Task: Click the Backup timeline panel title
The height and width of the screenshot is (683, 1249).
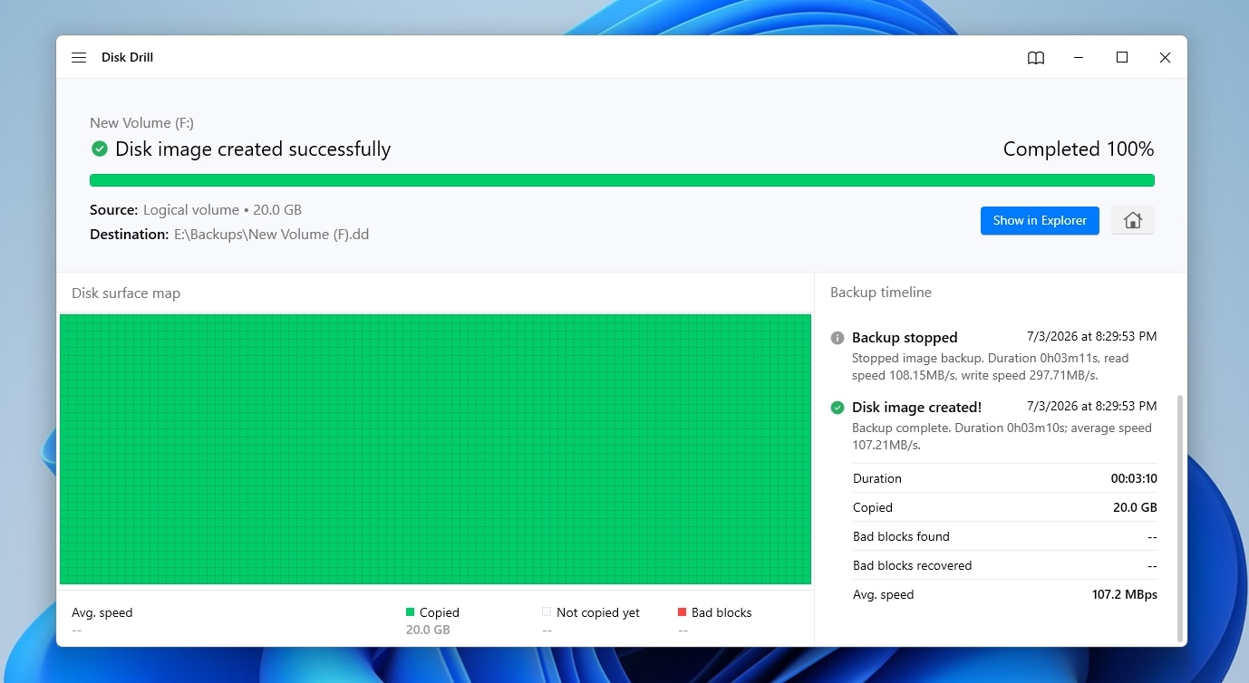Action: pyautogui.click(x=881, y=292)
